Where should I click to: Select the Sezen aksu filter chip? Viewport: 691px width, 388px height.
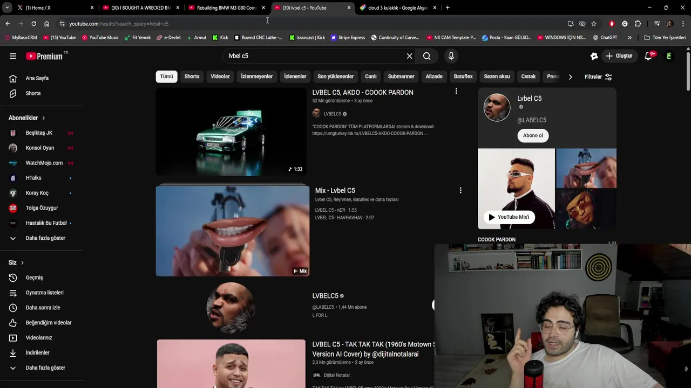(x=497, y=77)
